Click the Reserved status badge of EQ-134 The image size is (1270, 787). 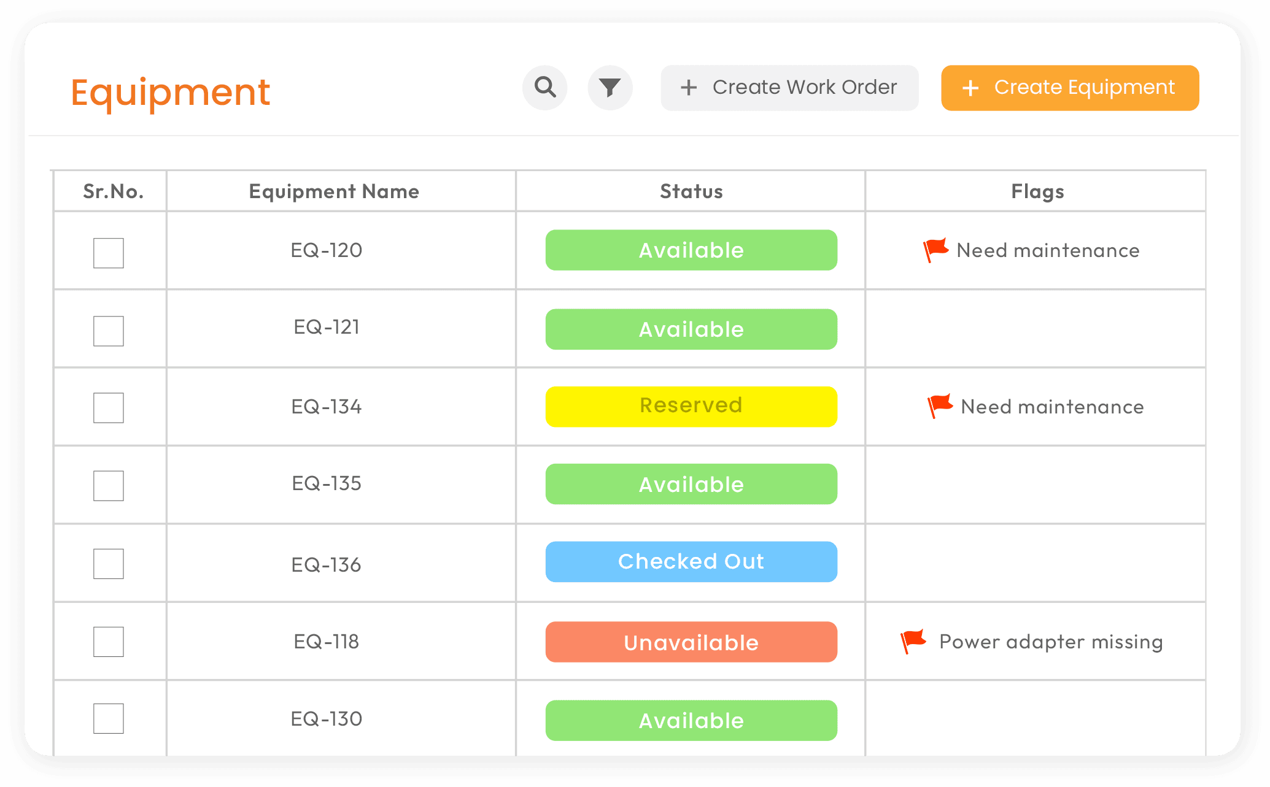691,407
